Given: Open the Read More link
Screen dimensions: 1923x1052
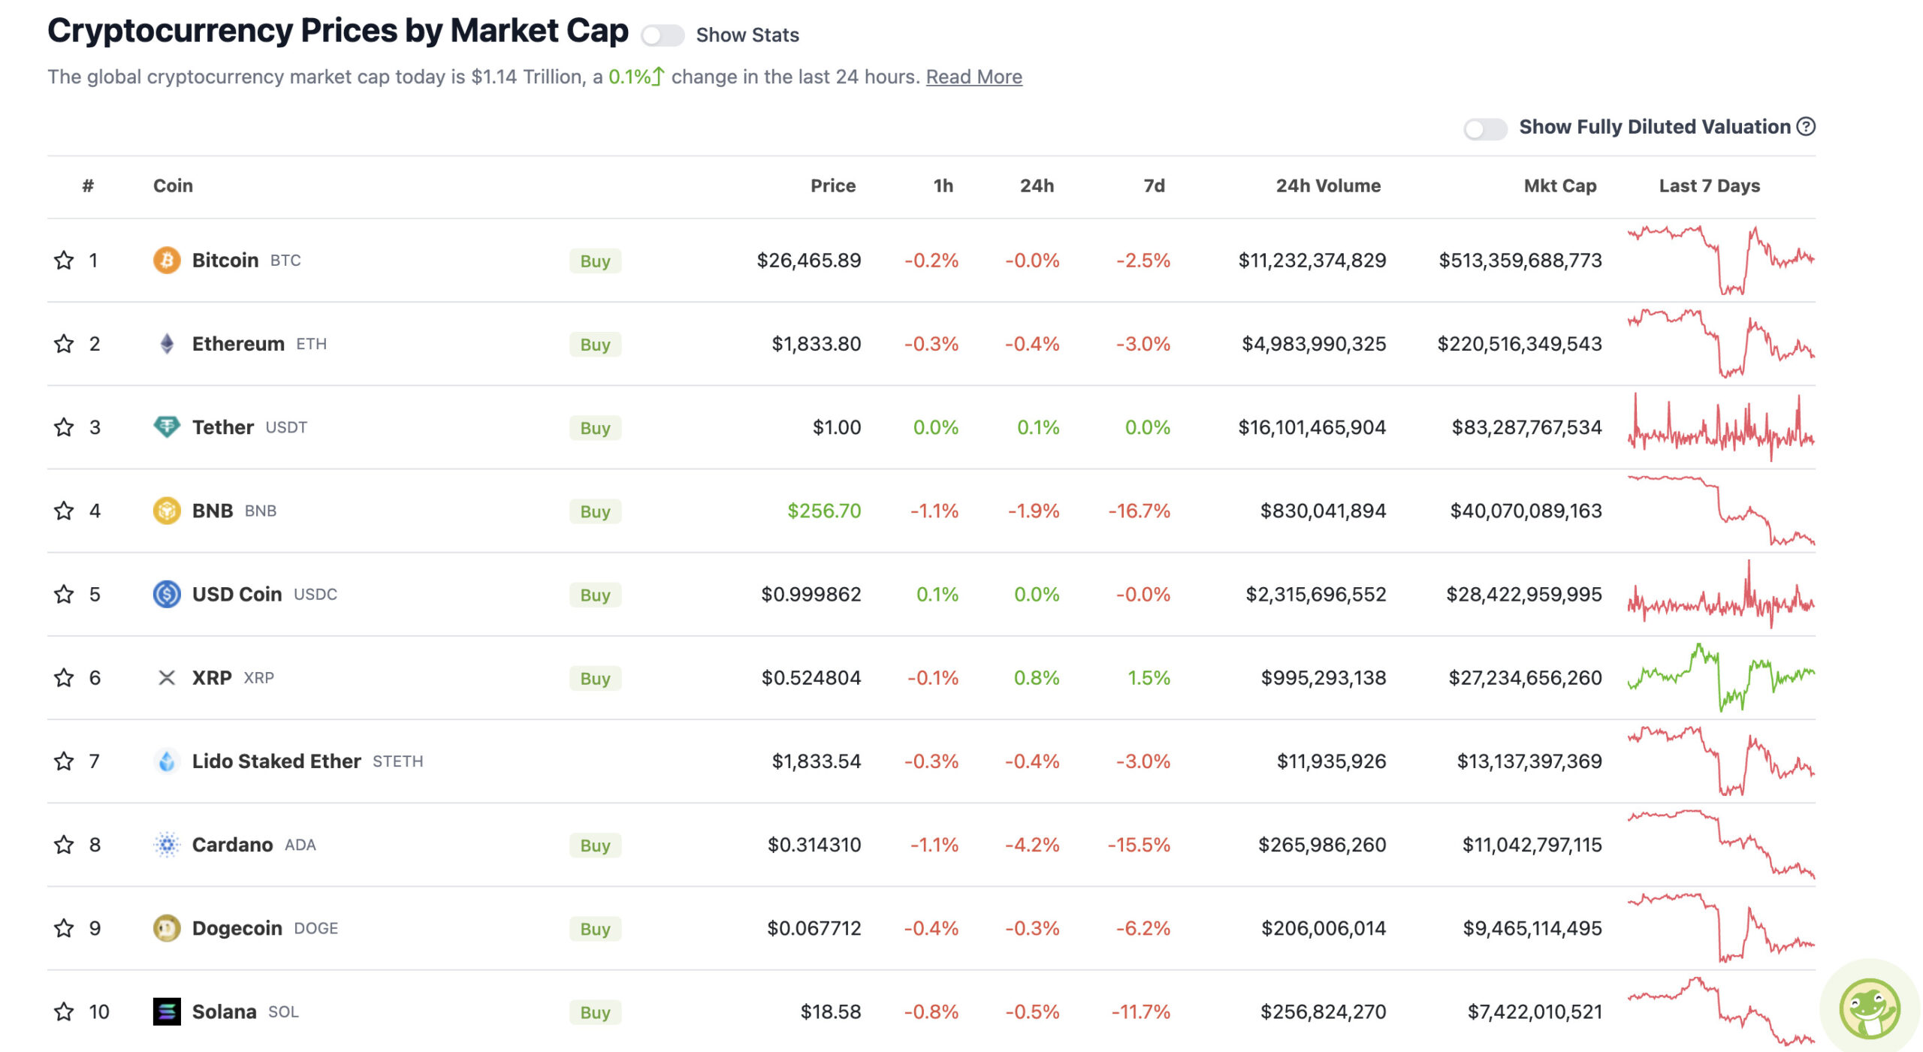Looking at the screenshot, I should point(974,77).
